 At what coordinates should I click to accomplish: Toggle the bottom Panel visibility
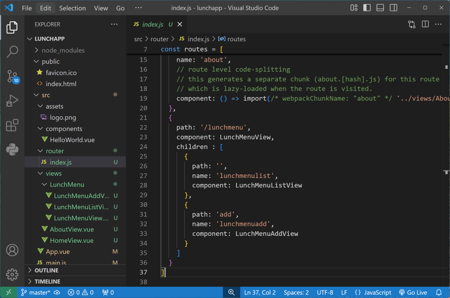coord(380,8)
